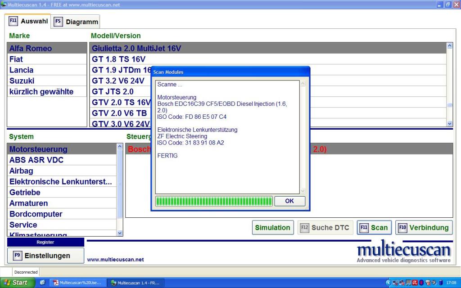Screen dimensions: 461x288
Task: Open www.multiecuscan.net link
Action: [x=116, y=260]
